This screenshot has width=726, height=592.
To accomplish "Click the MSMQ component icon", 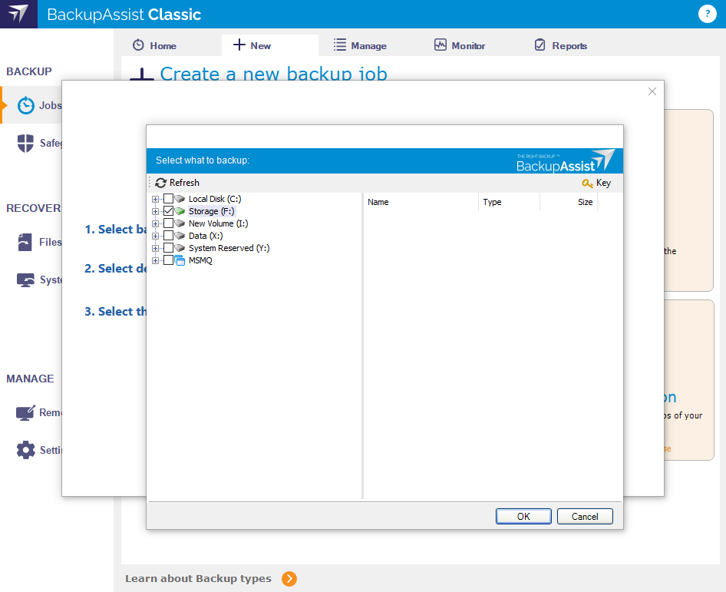I will [x=180, y=260].
